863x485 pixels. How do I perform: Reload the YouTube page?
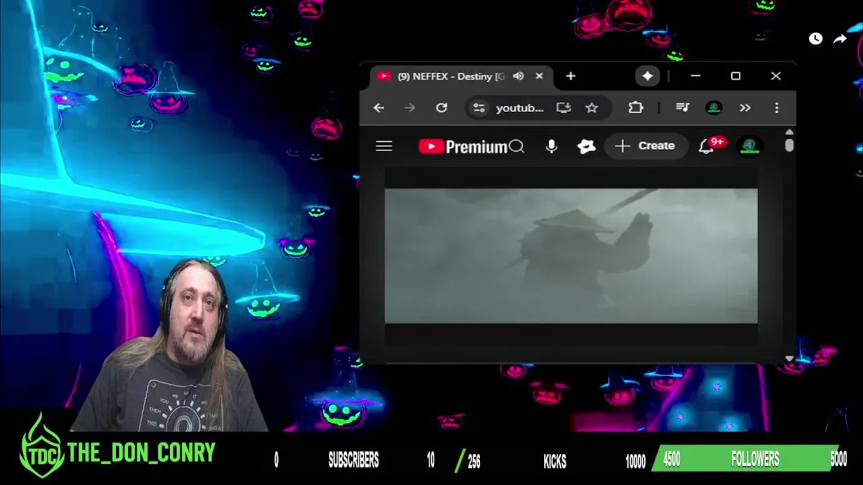tap(442, 108)
